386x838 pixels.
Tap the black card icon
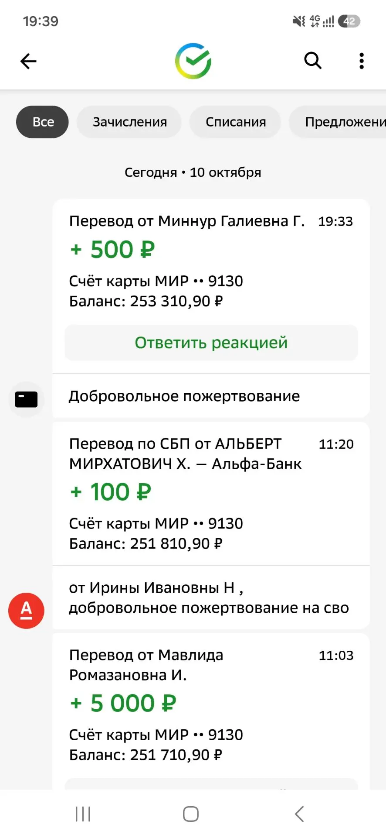pos(26,399)
